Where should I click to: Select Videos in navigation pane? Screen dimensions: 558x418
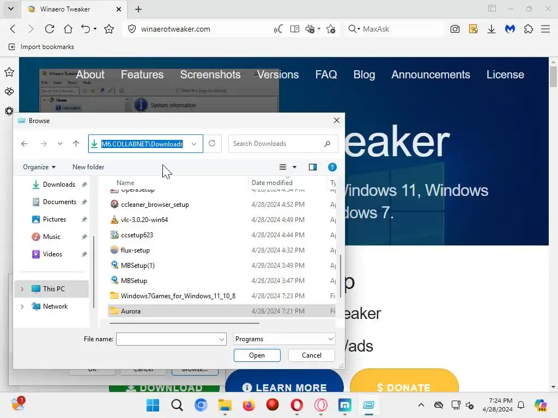pyautogui.click(x=52, y=254)
